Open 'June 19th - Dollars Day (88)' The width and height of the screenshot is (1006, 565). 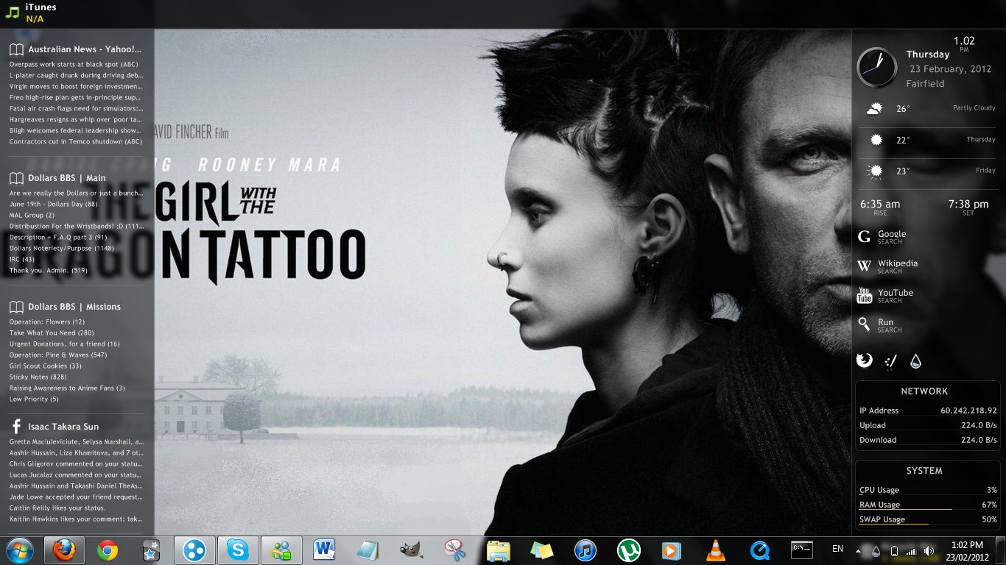tap(53, 204)
